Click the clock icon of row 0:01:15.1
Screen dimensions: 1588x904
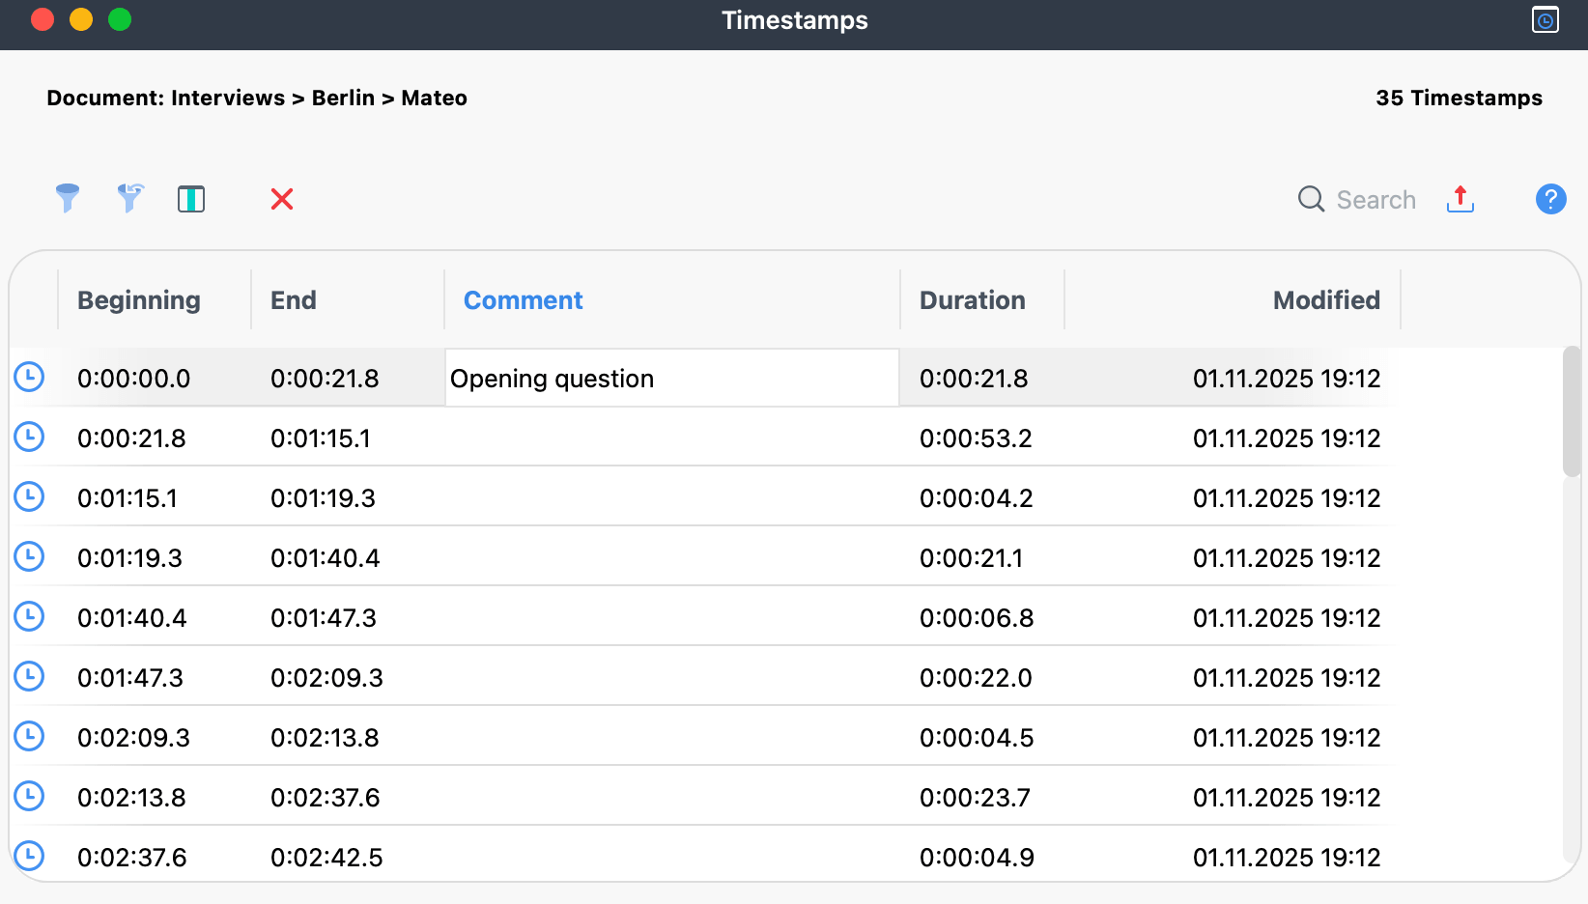(29, 496)
